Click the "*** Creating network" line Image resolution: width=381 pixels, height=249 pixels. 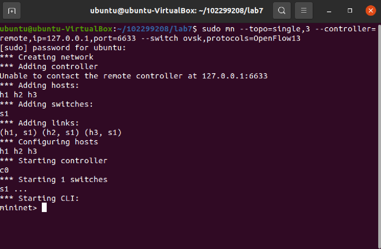point(47,57)
